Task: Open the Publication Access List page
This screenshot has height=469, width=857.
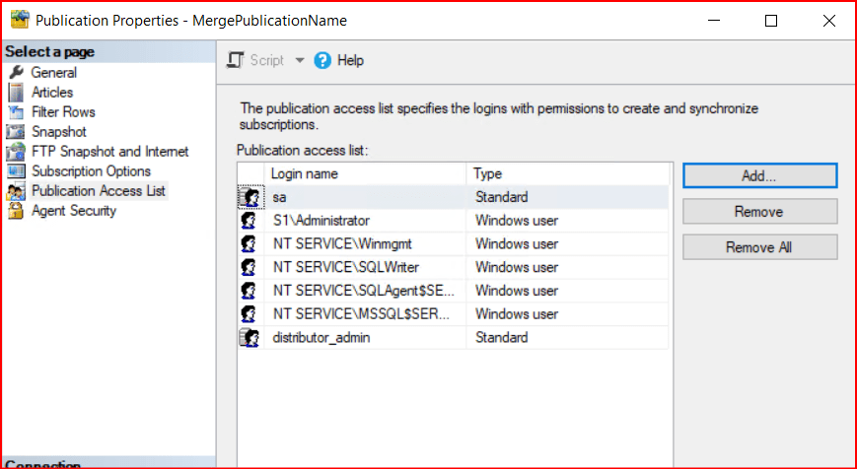Action: (98, 191)
